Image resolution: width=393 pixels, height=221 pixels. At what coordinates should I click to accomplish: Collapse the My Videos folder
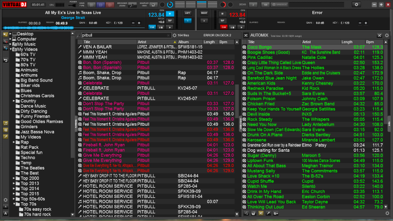click(10, 49)
